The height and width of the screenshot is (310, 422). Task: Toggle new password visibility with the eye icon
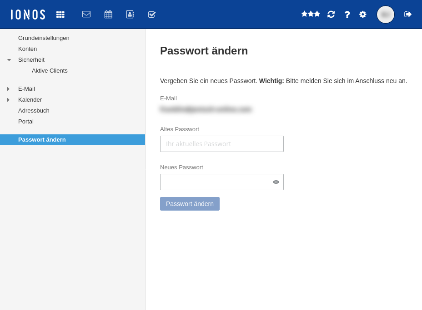pyautogui.click(x=276, y=182)
